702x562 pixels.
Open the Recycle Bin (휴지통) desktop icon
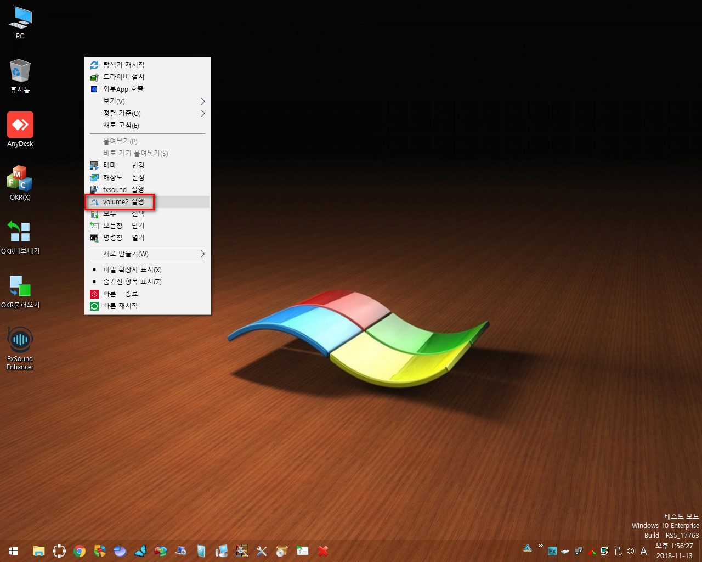(x=20, y=76)
